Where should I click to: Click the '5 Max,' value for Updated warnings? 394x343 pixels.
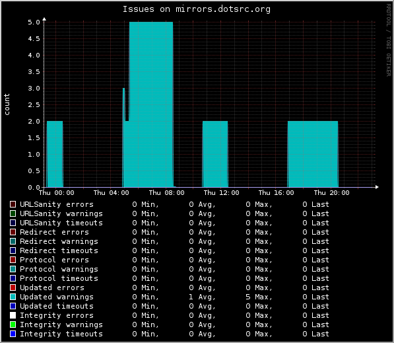[x=259, y=297]
